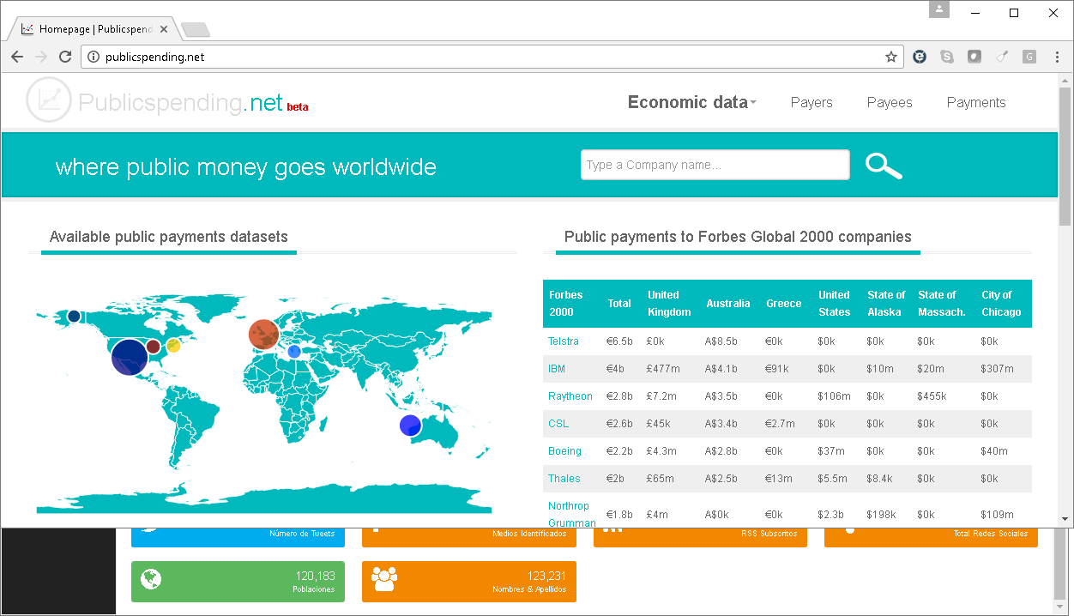Click the globe icon on the green Poblaciones card
The image size is (1074, 616).
coord(151,579)
